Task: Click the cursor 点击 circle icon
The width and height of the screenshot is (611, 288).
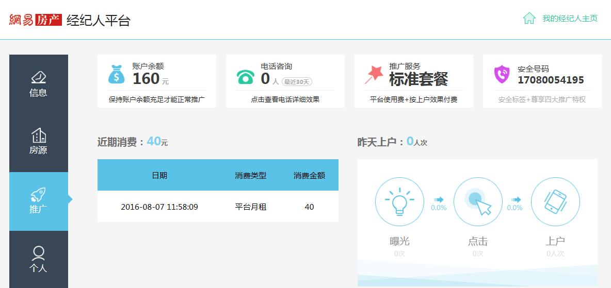Action: [477, 201]
